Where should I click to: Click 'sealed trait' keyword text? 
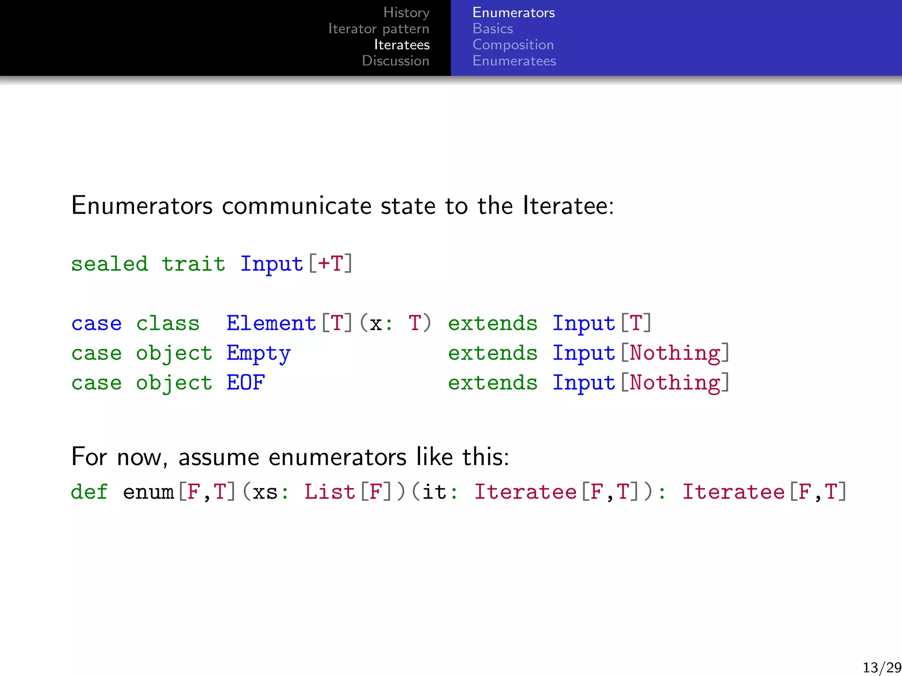tap(148, 264)
